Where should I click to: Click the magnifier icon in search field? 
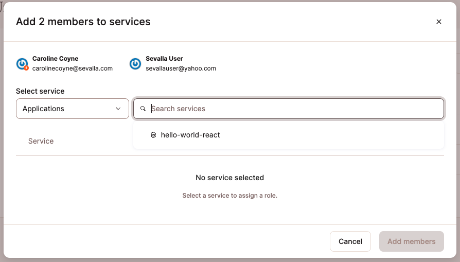click(143, 109)
